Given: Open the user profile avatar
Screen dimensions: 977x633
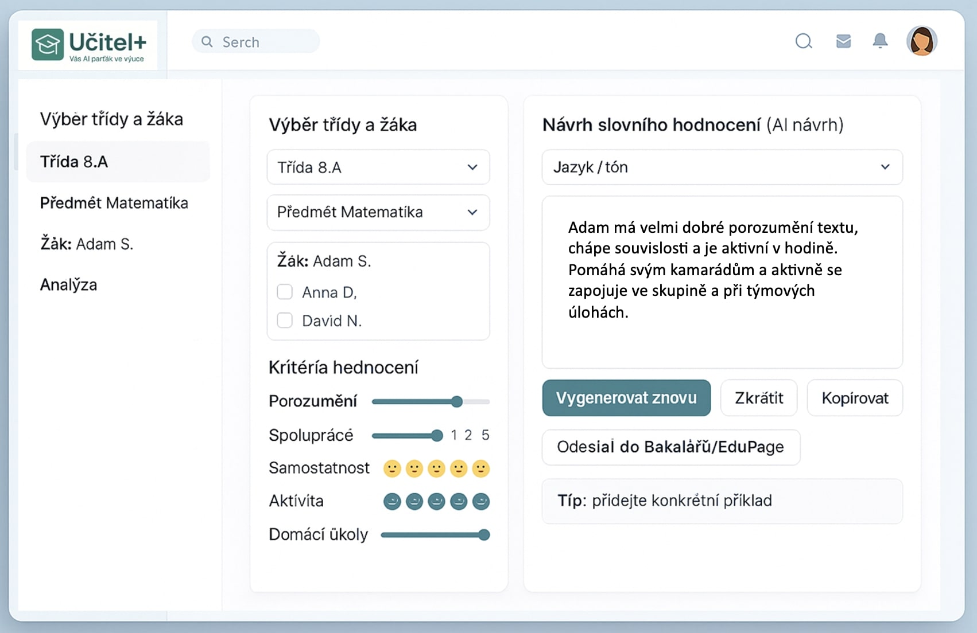Looking at the screenshot, I should [x=921, y=41].
